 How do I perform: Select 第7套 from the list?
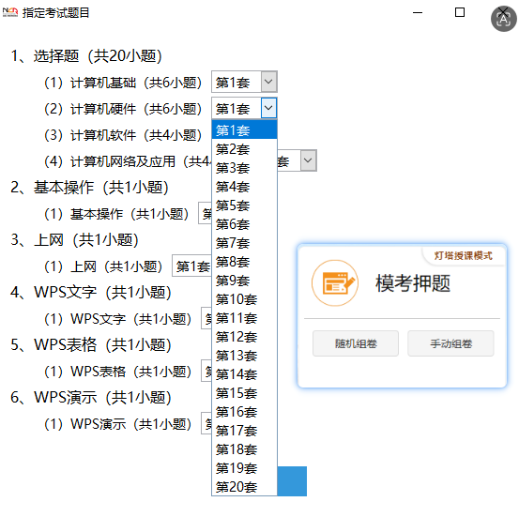(x=244, y=243)
